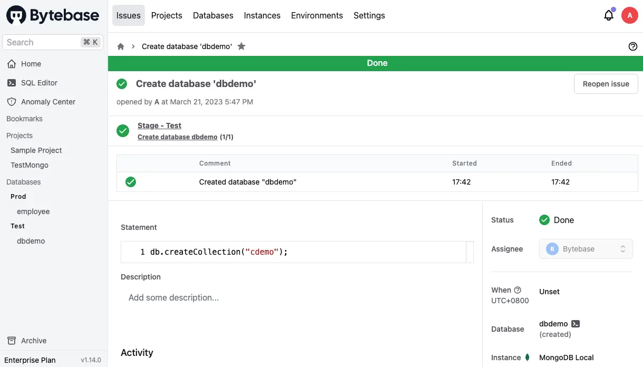Click the dbdemo database link in details

[553, 324]
